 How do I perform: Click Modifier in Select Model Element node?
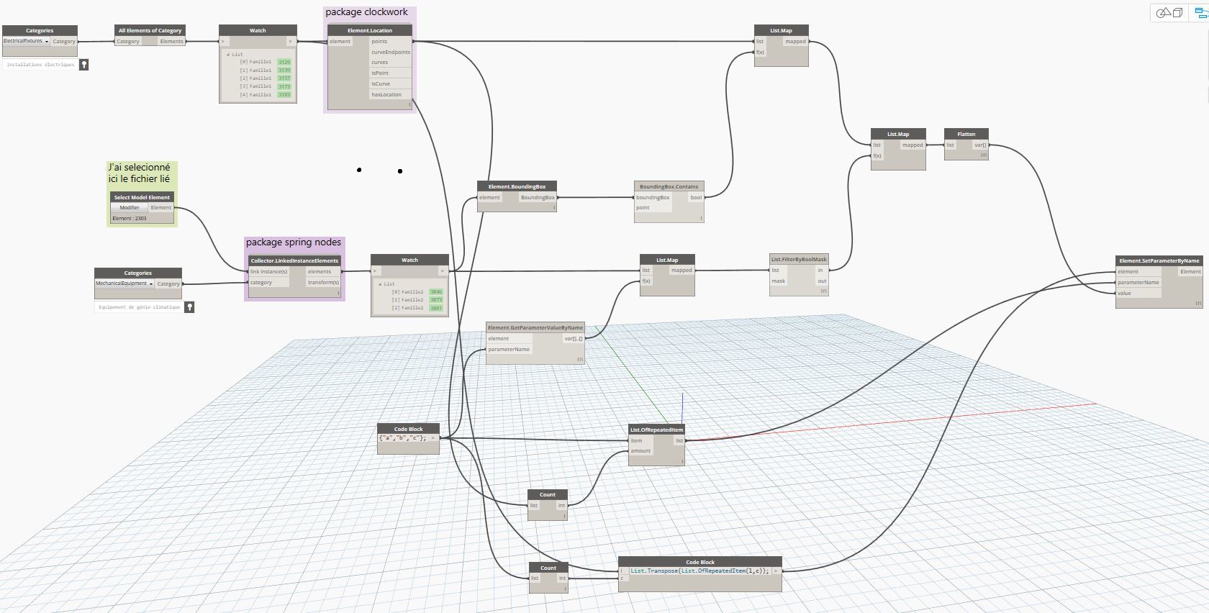coord(130,207)
